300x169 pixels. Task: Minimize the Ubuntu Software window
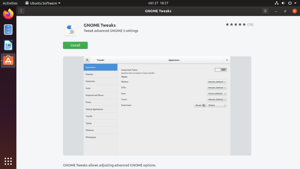pyautogui.click(x=276, y=11)
